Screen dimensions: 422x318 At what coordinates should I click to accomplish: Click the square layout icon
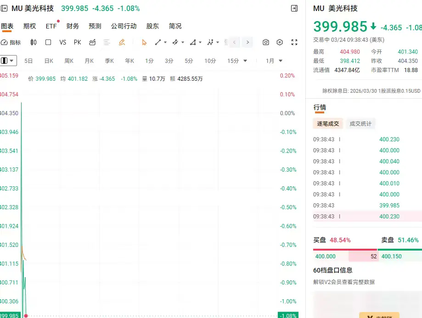point(48,42)
